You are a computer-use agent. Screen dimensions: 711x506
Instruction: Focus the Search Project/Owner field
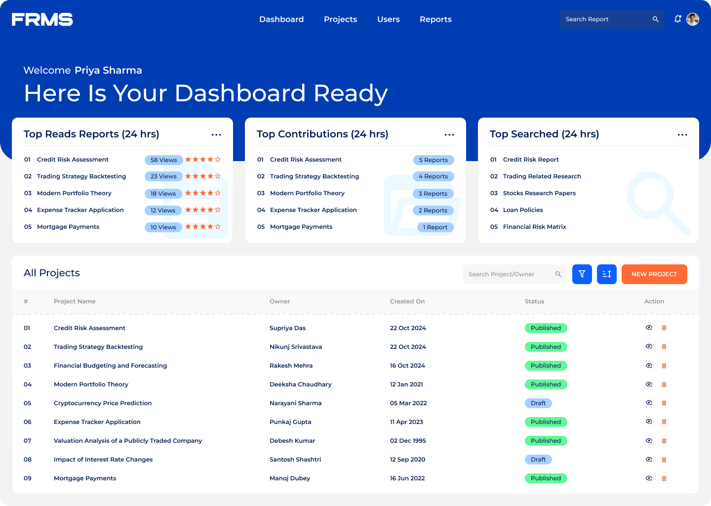pos(509,274)
